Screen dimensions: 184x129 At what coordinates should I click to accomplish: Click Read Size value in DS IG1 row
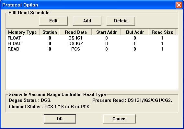pyautogui.click(x=162, y=38)
